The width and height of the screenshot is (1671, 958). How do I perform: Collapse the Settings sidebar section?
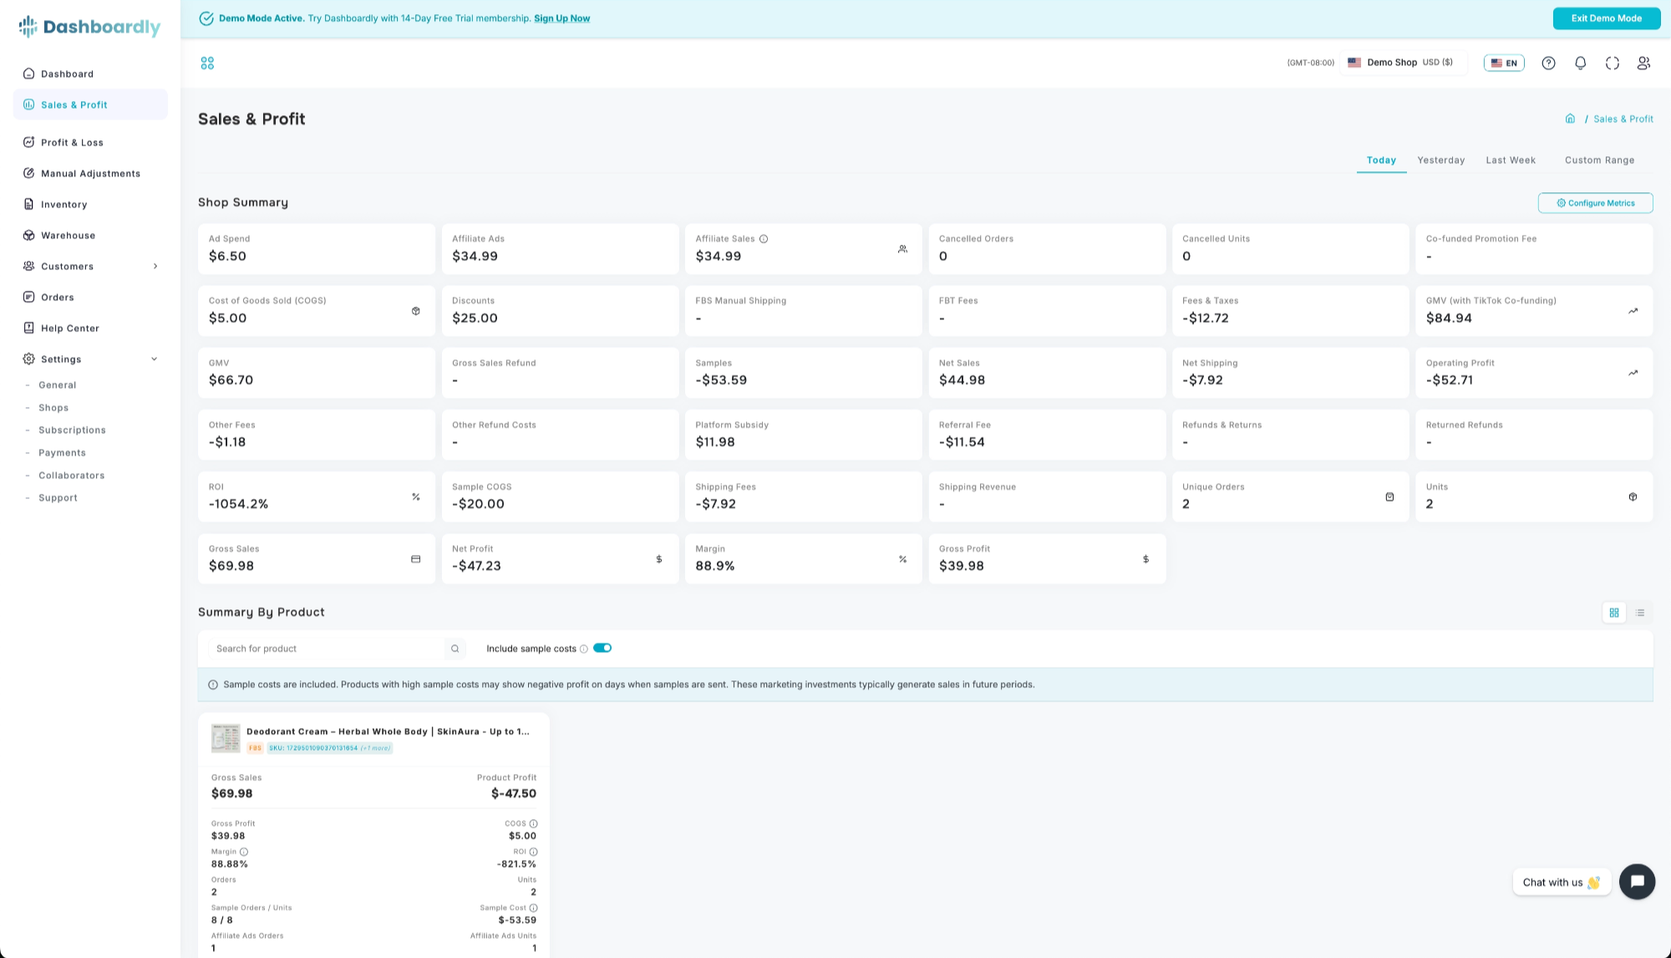tap(90, 359)
